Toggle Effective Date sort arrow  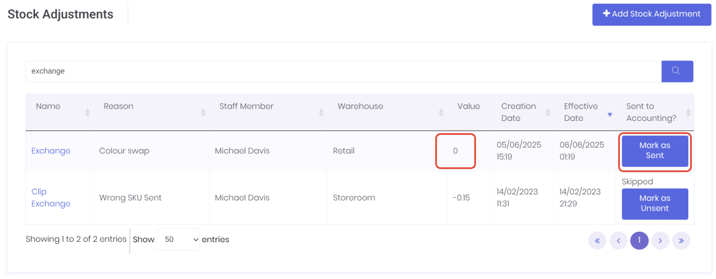610,115
